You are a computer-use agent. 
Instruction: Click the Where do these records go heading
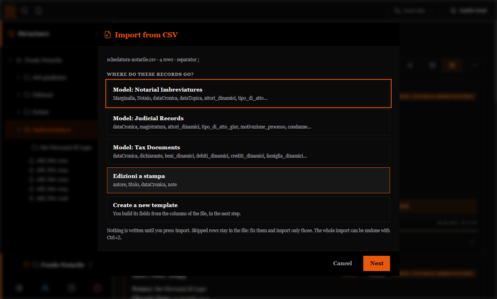(150, 74)
